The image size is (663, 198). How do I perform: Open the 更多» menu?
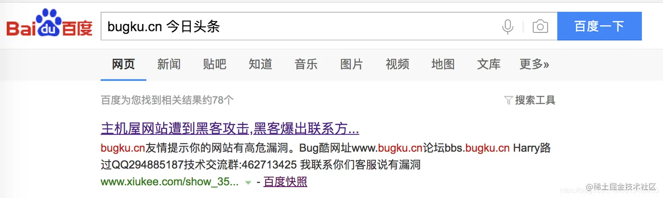pyautogui.click(x=534, y=65)
